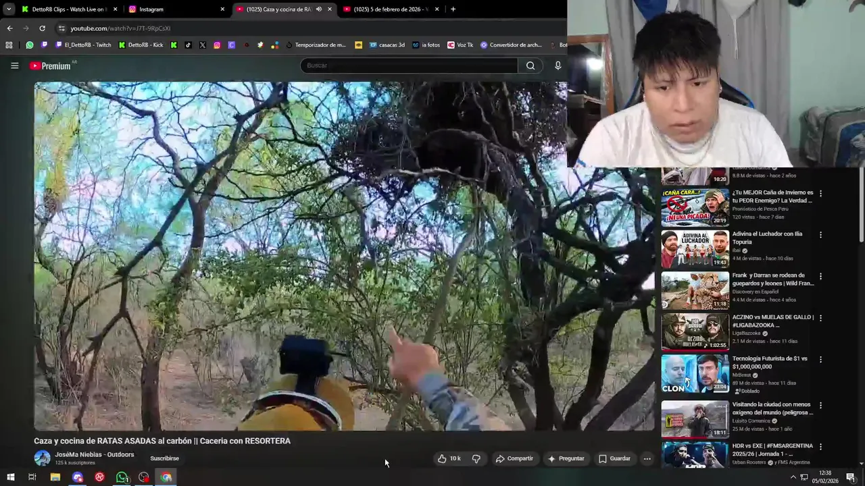This screenshot has height=486, width=865.
Task: Open WhatsApp from the taskbar
Action: (122, 477)
